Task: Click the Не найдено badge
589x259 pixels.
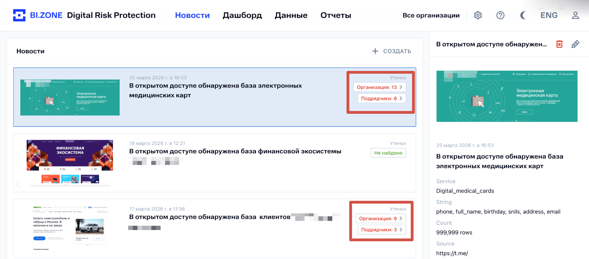Action: [x=388, y=153]
